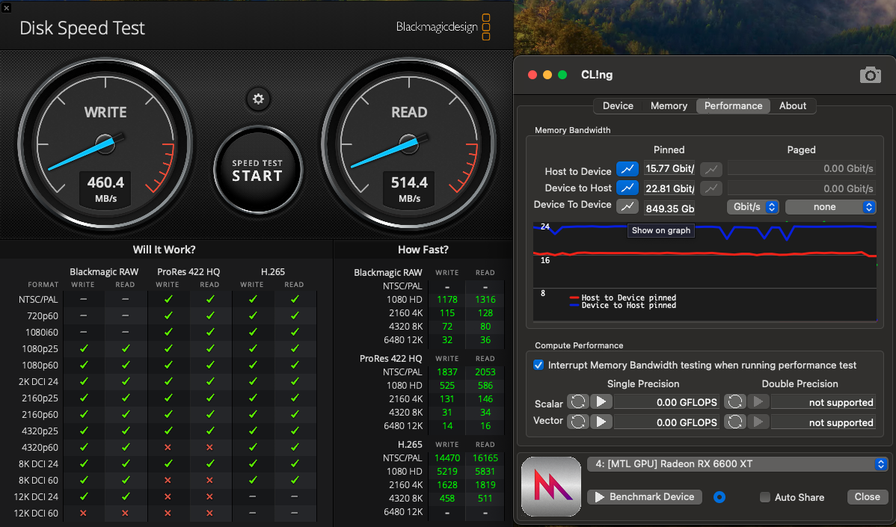The height and width of the screenshot is (527, 896).
Task: Select the Performance tab
Action: point(733,105)
